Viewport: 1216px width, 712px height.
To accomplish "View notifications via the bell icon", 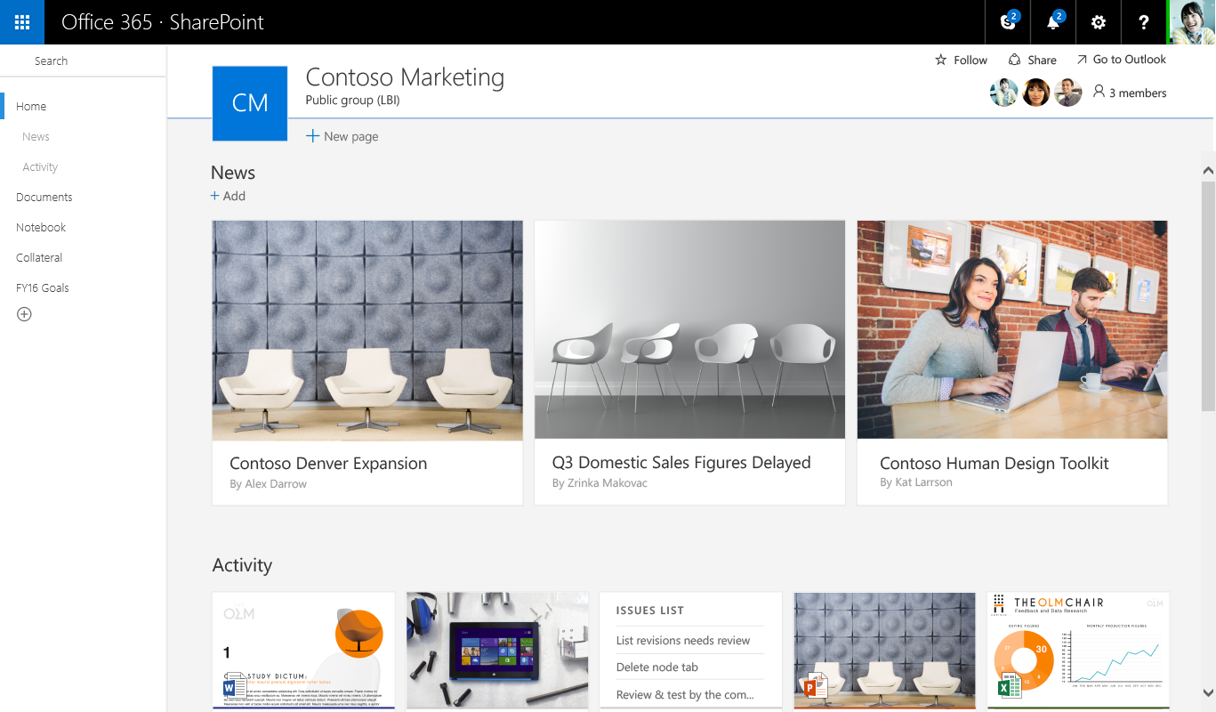I will [x=1052, y=22].
